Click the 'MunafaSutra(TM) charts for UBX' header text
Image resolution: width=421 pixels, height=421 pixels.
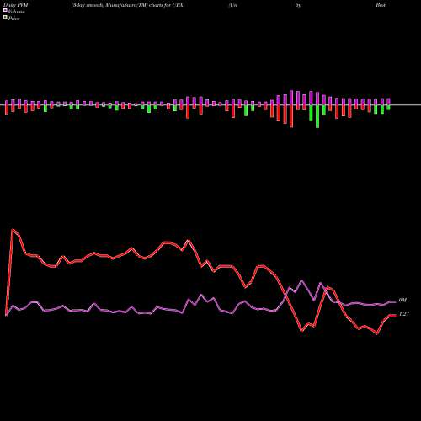[x=143, y=5]
